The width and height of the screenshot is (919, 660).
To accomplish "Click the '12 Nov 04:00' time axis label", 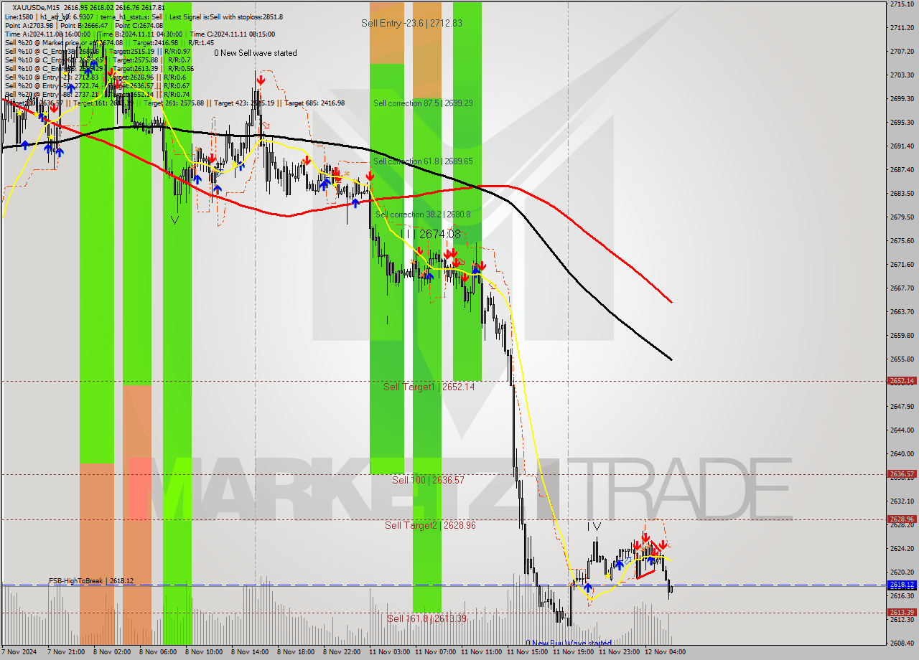I will click(665, 652).
